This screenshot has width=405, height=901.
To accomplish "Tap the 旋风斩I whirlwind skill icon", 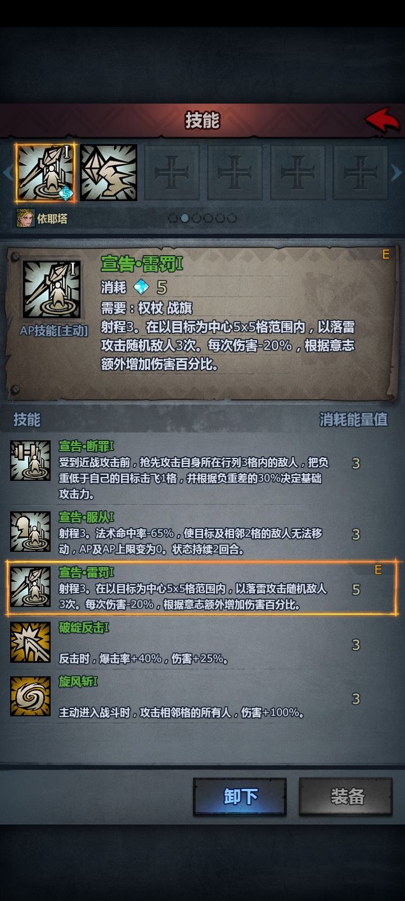I will [x=30, y=697].
